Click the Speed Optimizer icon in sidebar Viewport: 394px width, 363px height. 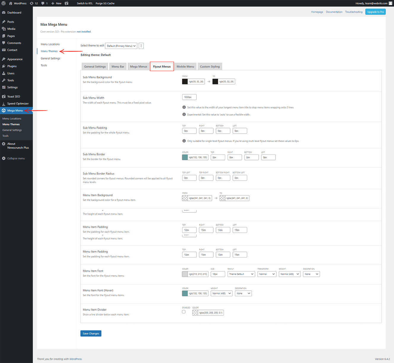(4, 103)
